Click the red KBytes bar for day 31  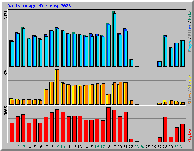pos(182,133)
